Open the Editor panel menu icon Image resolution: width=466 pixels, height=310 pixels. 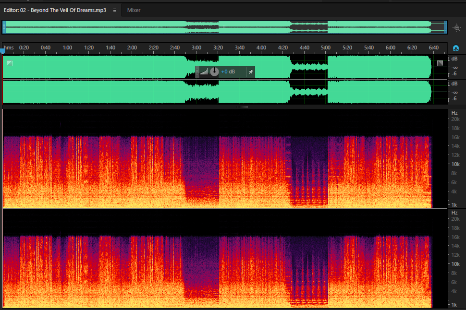pos(115,10)
